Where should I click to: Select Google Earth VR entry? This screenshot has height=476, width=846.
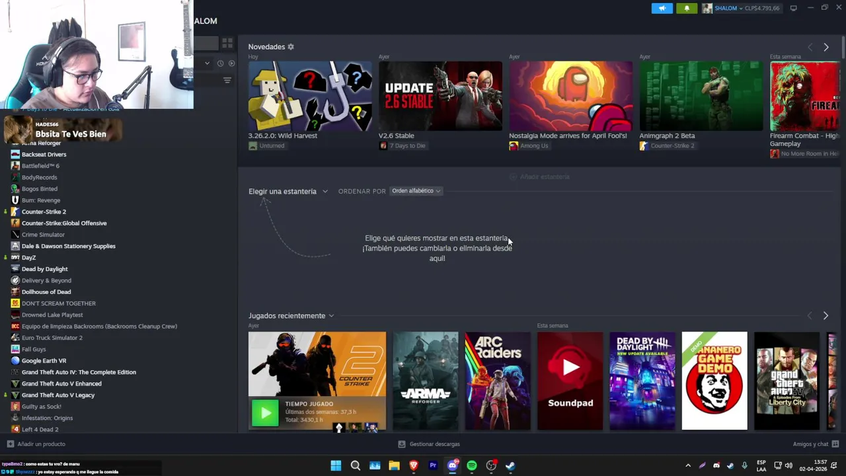(44, 360)
